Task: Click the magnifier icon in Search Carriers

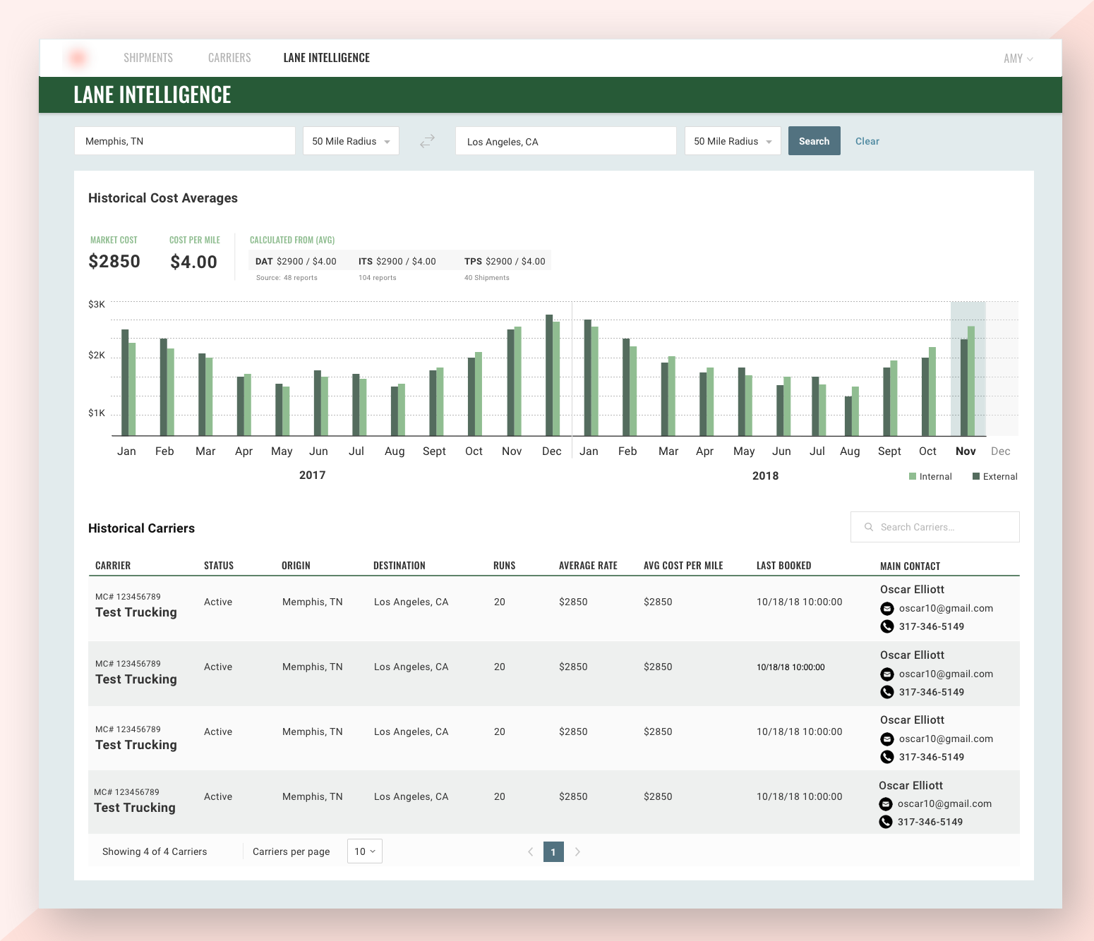Action: click(x=869, y=527)
